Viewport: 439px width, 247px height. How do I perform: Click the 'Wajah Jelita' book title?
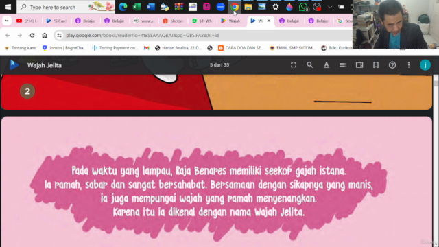click(44, 65)
